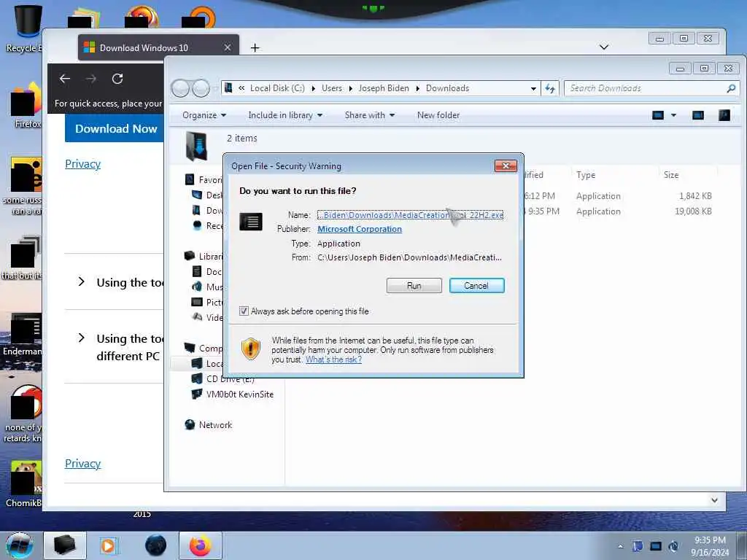
Task: Open the Explorer folder taskbar icon
Action: click(65, 545)
